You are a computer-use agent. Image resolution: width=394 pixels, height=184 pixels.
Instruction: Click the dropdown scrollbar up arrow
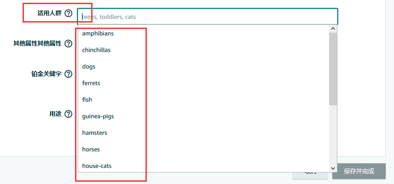[x=333, y=29]
